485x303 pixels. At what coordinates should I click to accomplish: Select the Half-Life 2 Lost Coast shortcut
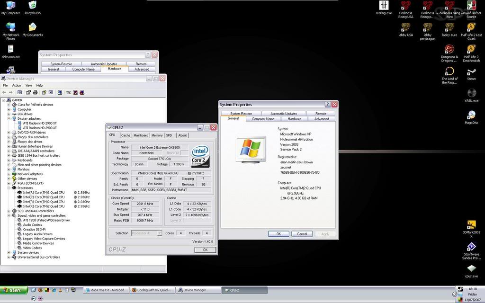point(471,32)
